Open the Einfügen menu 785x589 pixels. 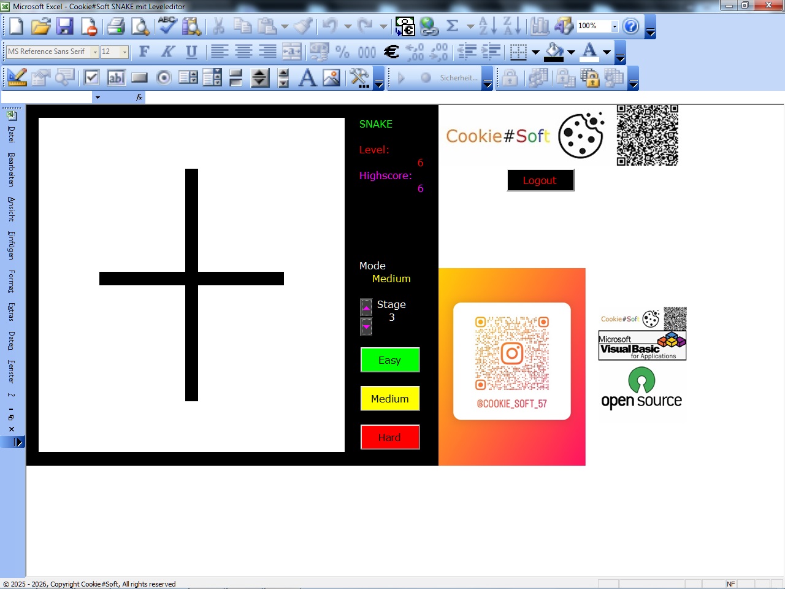[11, 245]
